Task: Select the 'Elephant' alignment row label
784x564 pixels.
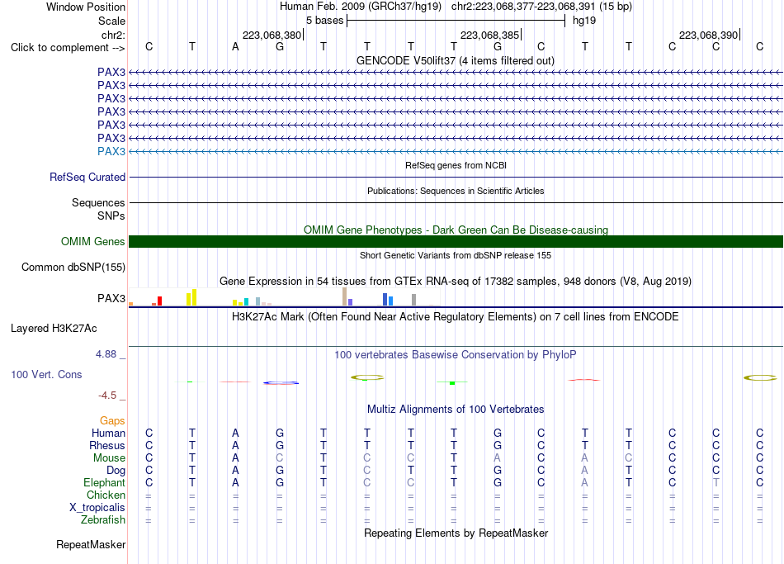Action: click(x=104, y=483)
